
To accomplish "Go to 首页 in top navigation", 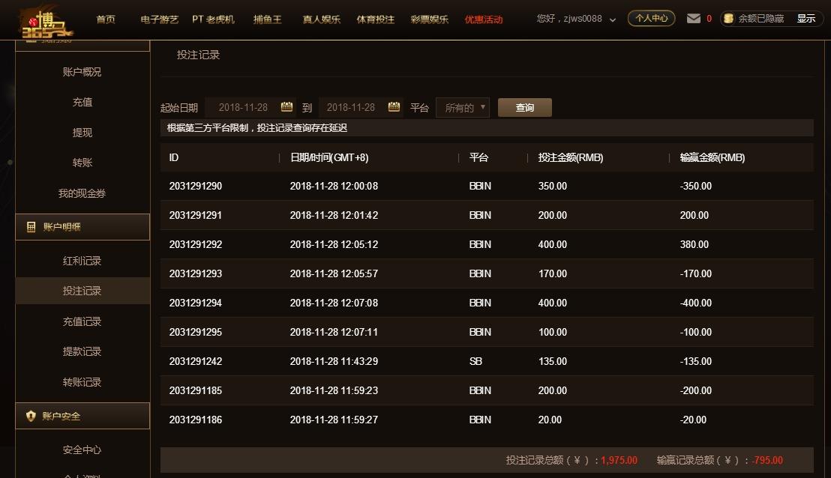I will tap(106, 19).
